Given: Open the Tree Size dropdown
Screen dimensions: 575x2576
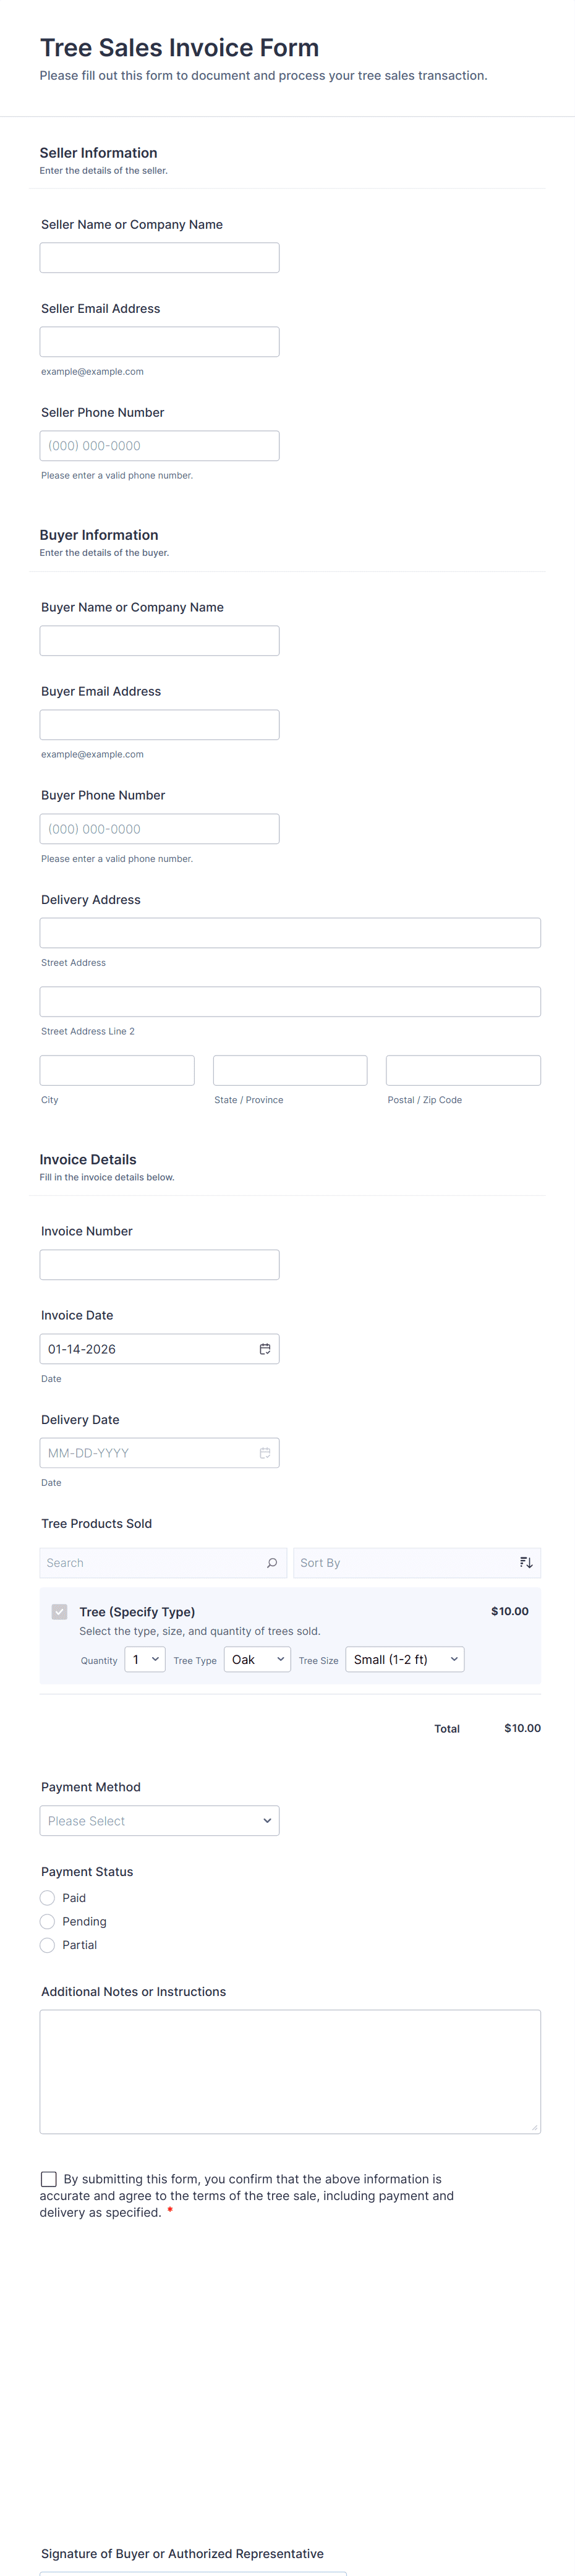Looking at the screenshot, I should (x=404, y=1660).
